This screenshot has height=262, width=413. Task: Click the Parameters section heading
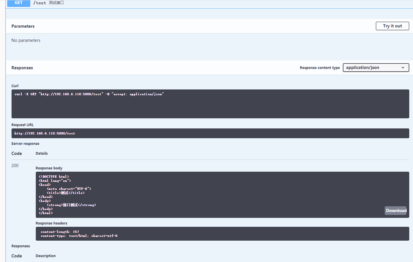(x=23, y=26)
